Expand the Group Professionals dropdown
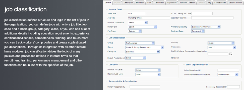 140,43
